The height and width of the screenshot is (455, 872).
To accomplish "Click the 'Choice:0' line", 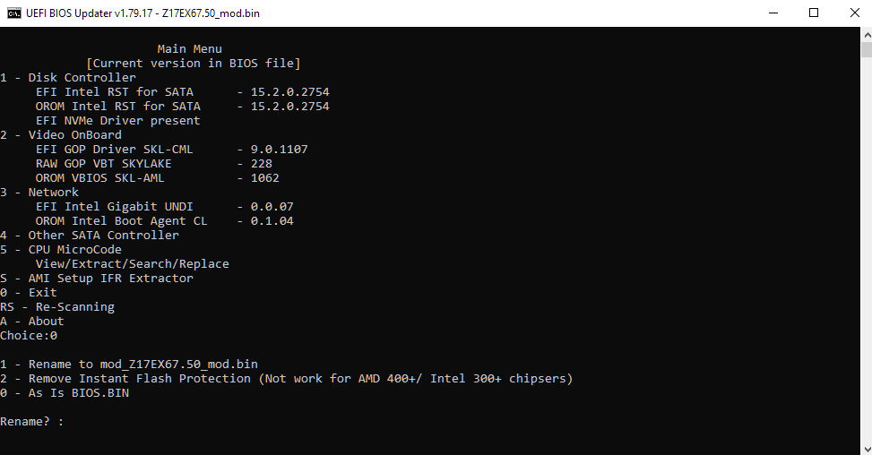I will [x=29, y=336].
